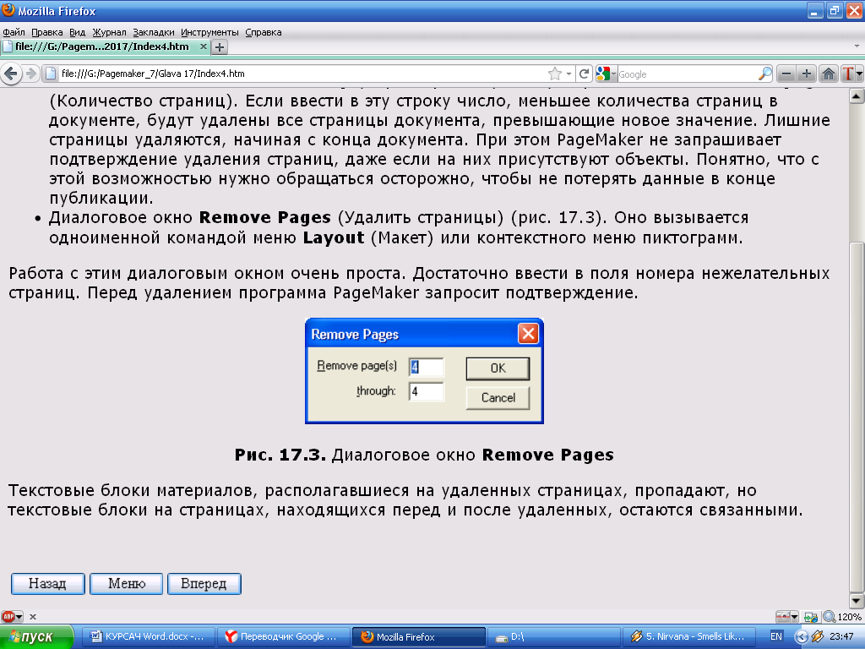865x649 pixels.
Task: Click the magnifier icon in the Google search box
Action: click(764, 74)
